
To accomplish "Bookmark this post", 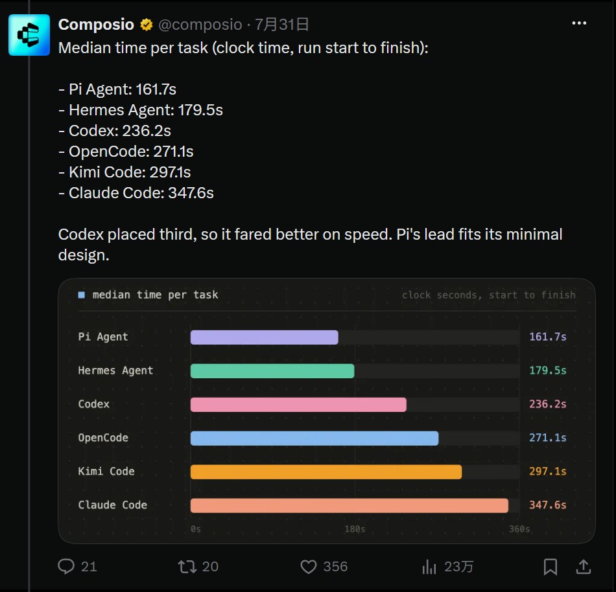I will 551,567.
